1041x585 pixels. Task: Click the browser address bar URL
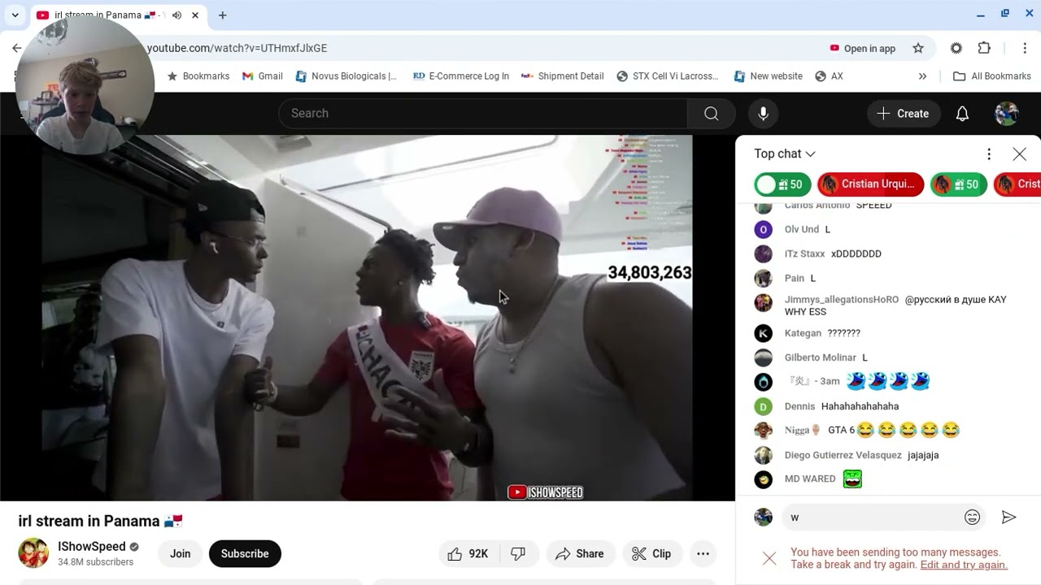(237, 48)
